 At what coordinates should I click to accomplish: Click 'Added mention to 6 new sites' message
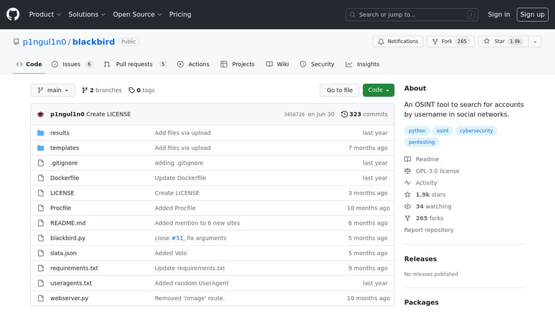[197, 223]
